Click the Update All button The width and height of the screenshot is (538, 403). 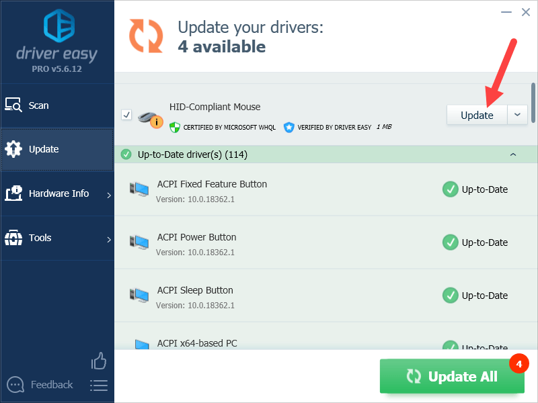point(452,376)
